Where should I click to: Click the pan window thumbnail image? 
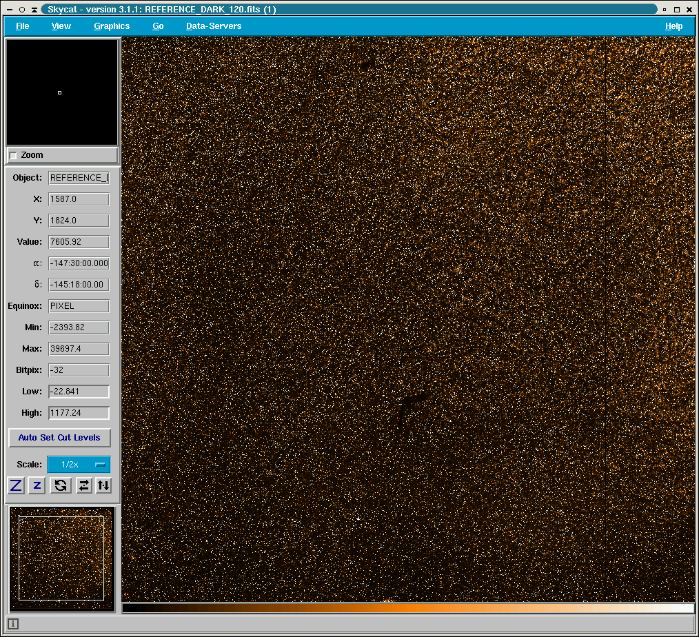click(61, 558)
